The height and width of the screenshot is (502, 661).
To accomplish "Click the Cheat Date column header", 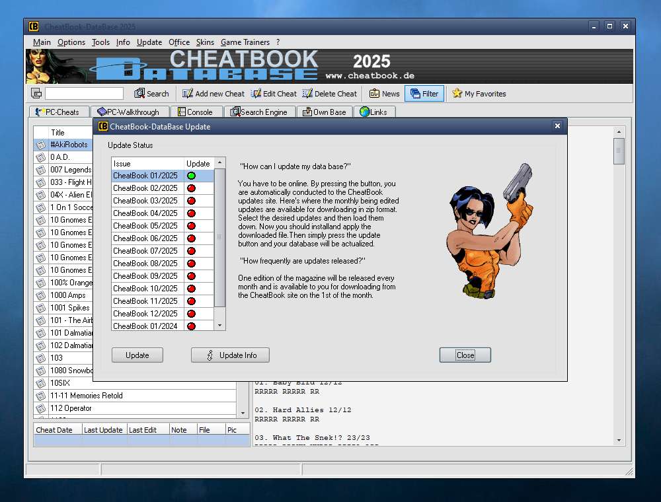I will click(58, 429).
